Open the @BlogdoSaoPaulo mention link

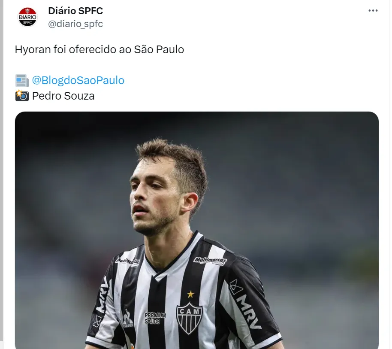[x=78, y=80]
